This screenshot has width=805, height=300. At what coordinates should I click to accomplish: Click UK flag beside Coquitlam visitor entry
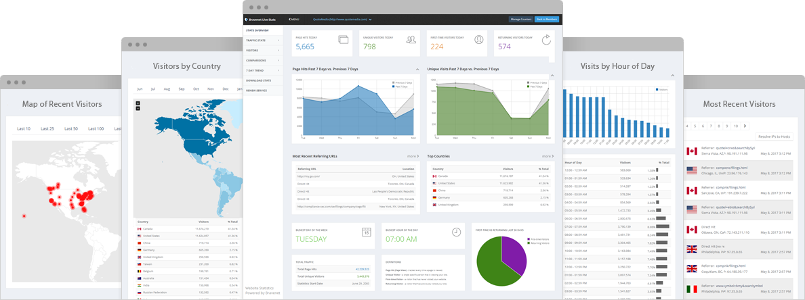[692, 268]
